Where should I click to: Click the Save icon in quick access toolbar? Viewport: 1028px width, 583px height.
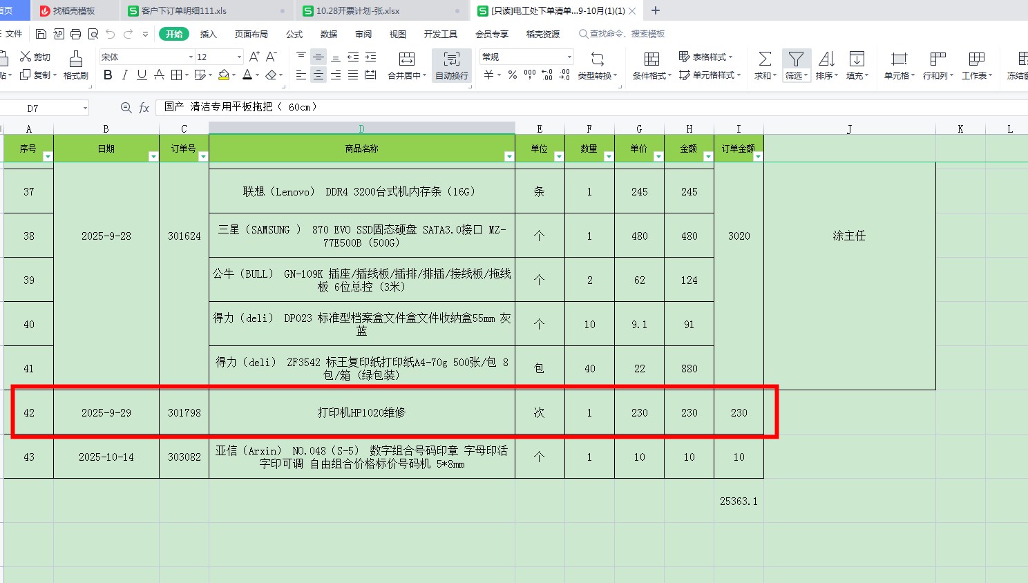coord(41,34)
